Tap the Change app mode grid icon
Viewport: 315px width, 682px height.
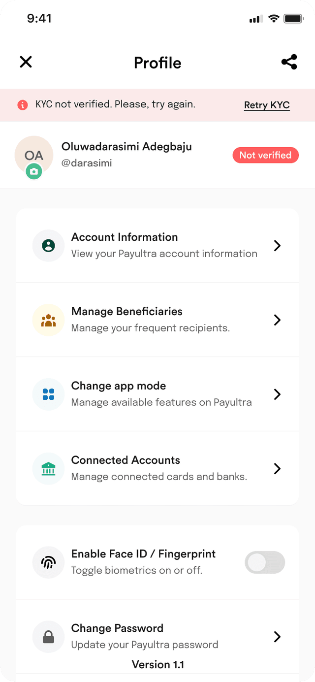48,394
